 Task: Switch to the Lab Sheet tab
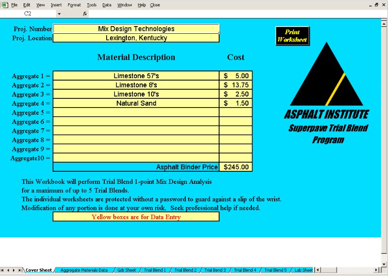coord(304,270)
